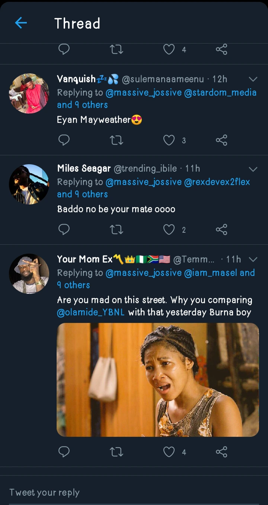This screenshot has height=505, width=268.
Task: Open @olamide_YBNL mention link
Action: 91,312
